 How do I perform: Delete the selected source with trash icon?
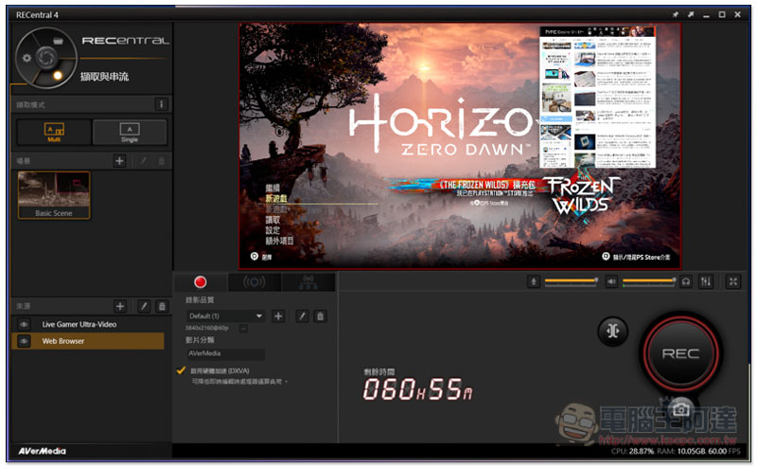162,306
